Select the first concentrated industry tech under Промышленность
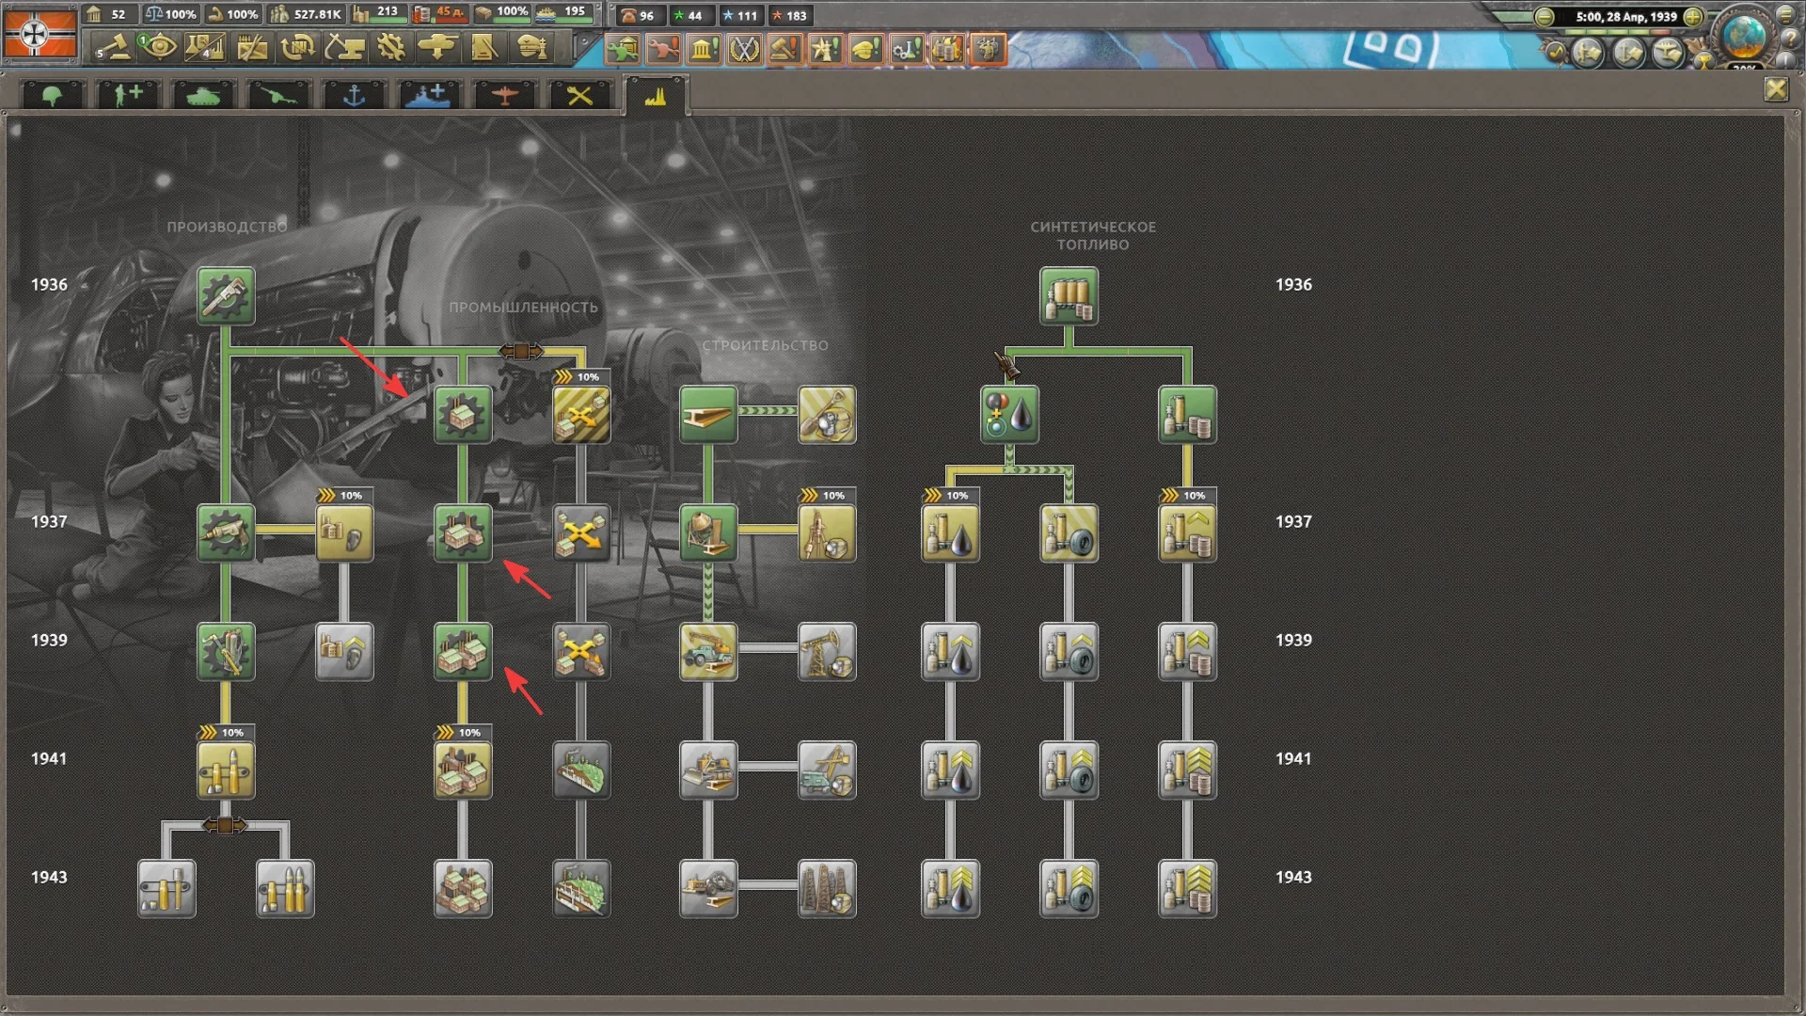 (463, 415)
